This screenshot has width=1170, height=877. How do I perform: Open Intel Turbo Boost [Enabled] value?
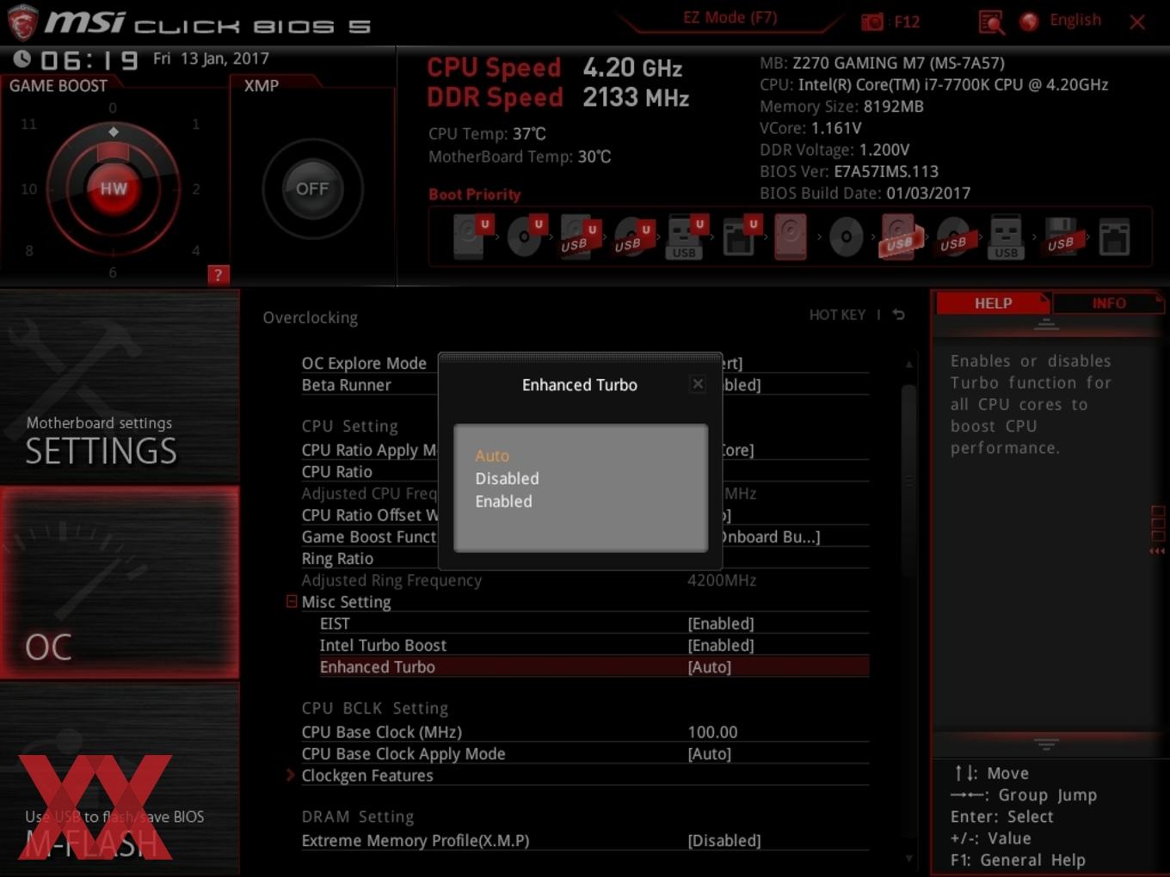click(x=720, y=645)
